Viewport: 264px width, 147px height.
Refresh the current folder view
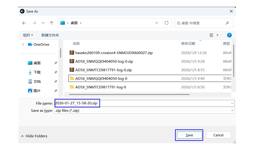point(166,23)
